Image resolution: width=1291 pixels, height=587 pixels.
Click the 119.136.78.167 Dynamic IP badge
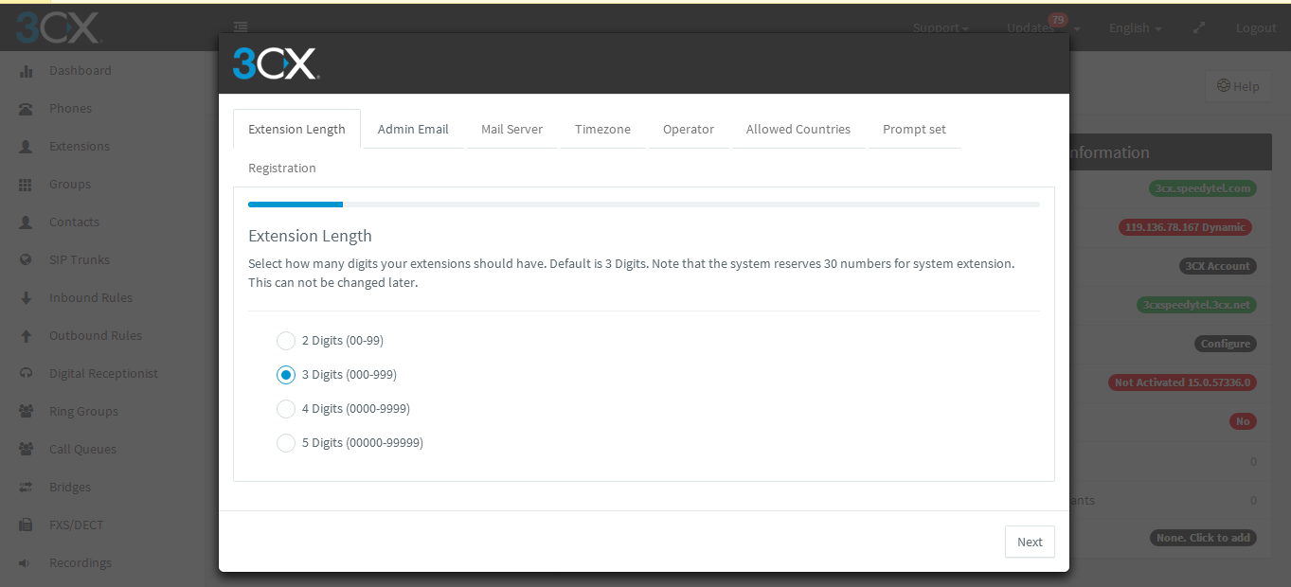[1185, 227]
